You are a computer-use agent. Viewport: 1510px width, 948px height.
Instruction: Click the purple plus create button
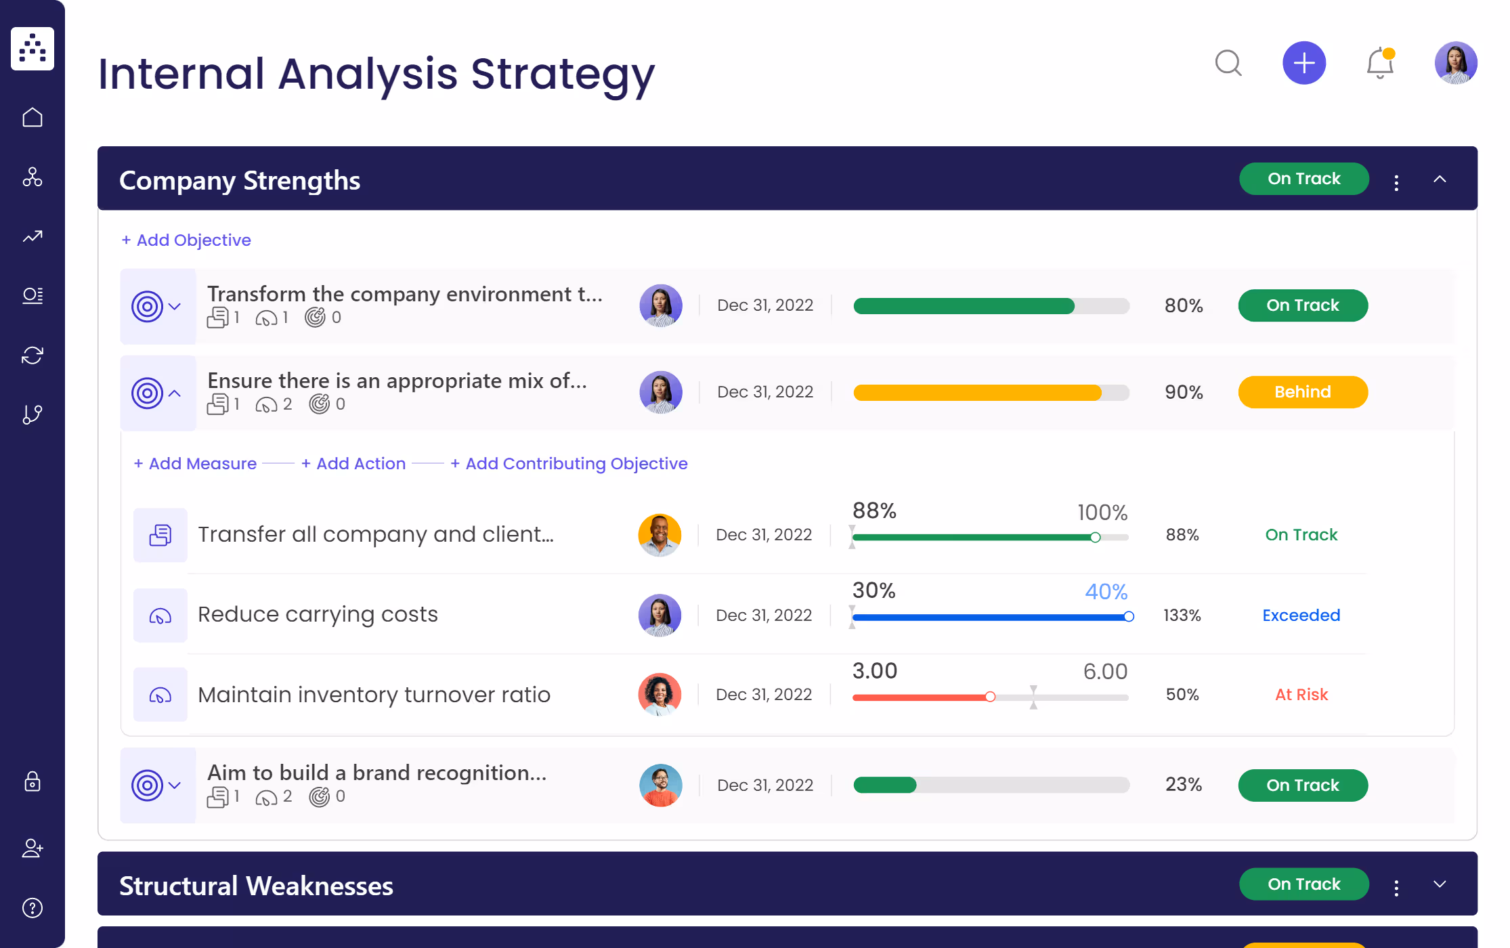coord(1304,63)
